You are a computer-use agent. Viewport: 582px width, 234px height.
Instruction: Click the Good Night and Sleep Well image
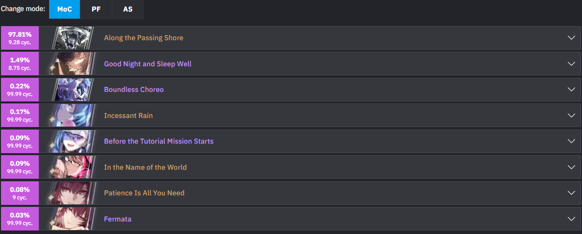point(72,64)
